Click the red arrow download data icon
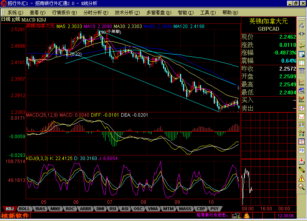Image resolution: width=307 pixels, height=221 pixels. tap(302, 161)
